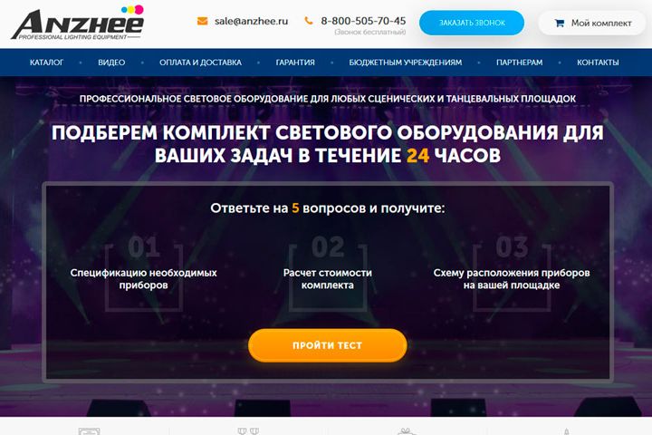This screenshot has height=435, width=652.
Task: Open Оплата и доставка page
Action: click(200, 63)
